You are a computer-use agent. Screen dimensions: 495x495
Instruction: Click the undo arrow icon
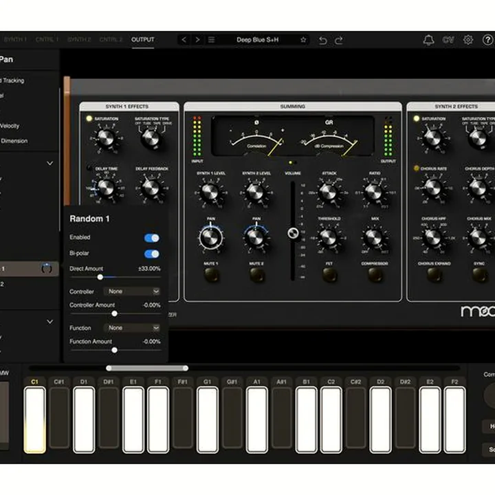[x=322, y=41]
